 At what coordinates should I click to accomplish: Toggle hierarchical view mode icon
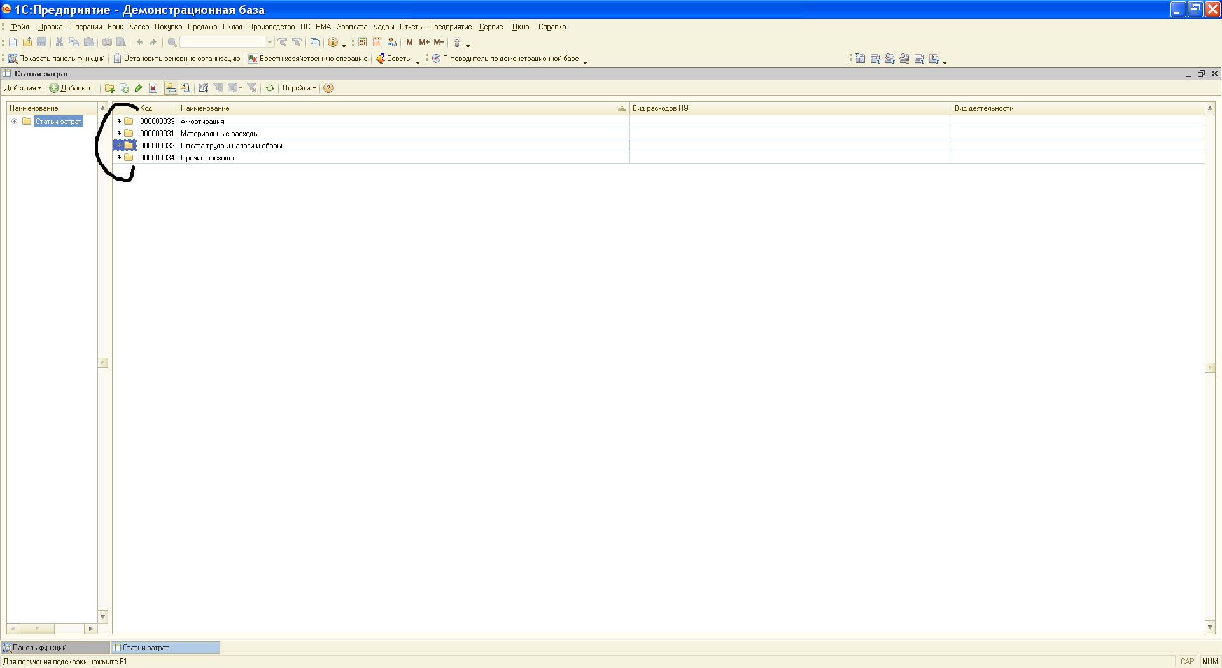point(171,88)
